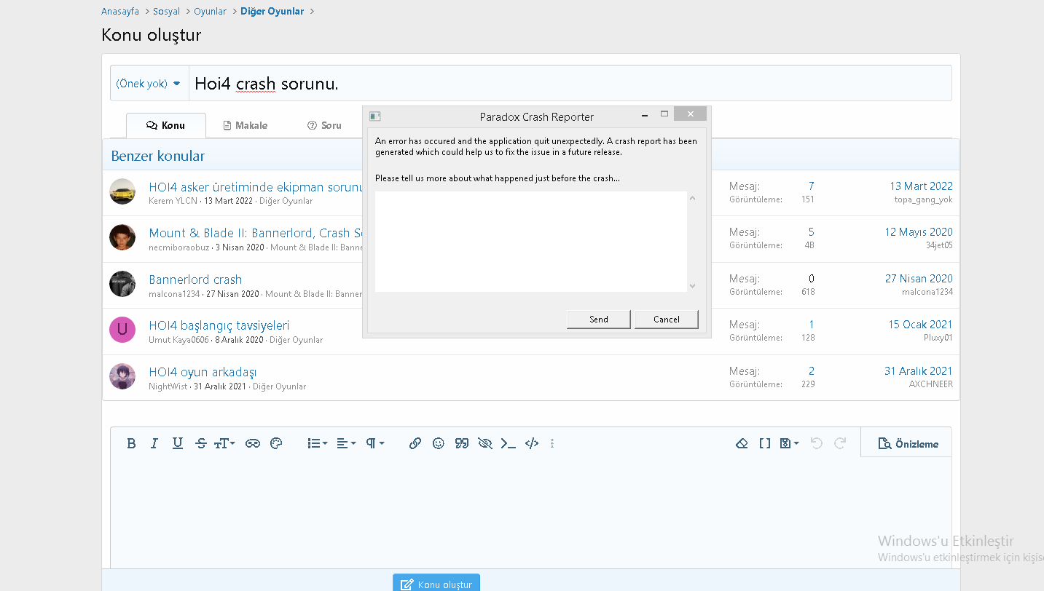Image resolution: width=1044 pixels, height=591 pixels.
Task: Open the 27 Nisan 2020 last-post date
Action: pyautogui.click(x=919, y=279)
